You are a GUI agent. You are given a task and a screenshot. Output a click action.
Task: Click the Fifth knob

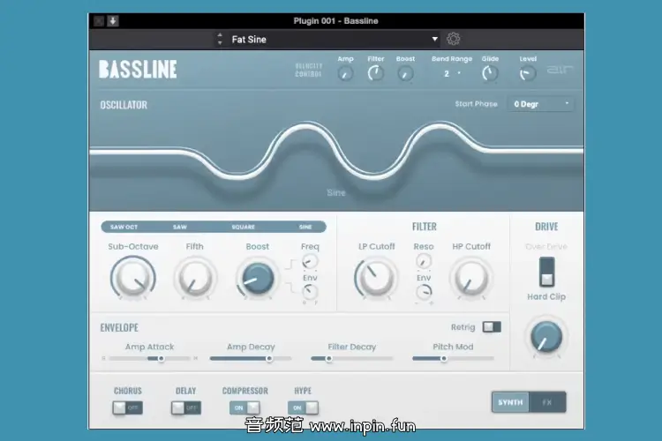click(195, 279)
